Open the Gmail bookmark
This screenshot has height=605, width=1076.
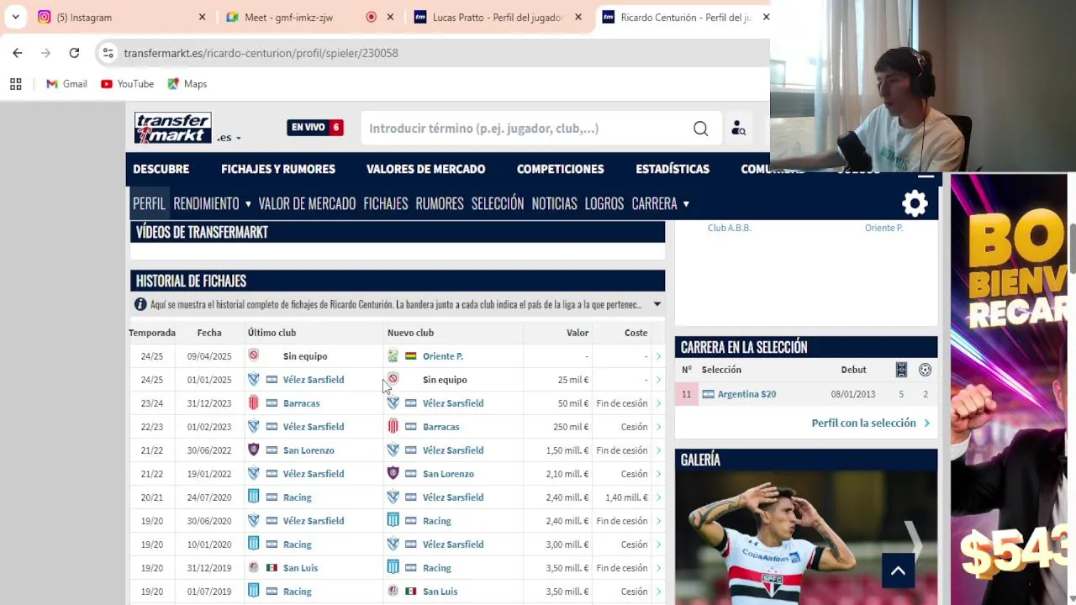pos(66,84)
